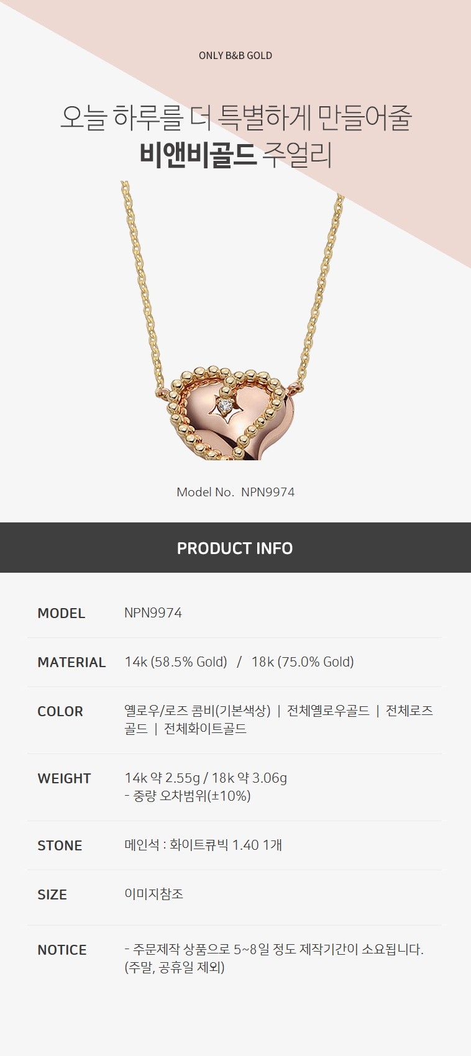Viewport: 471px width, 1056px height.
Task: Click the ONLY B&B GOLD header text
Action: (236, 55)
